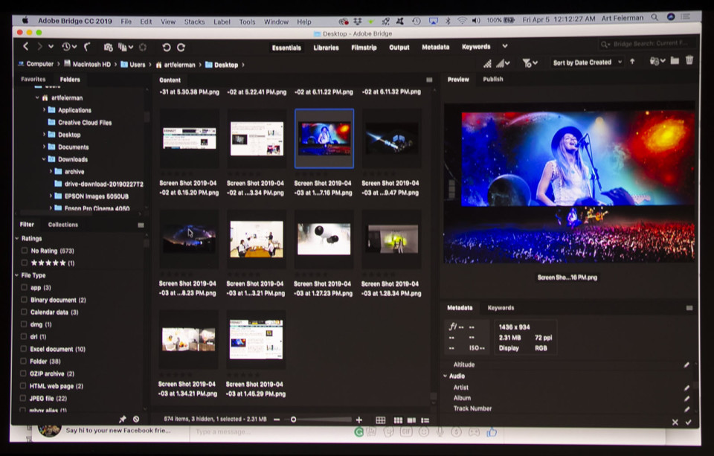Check JPEG file filter
The width and height of the screenshot is (714, 456).
click(x=23, y=398)
